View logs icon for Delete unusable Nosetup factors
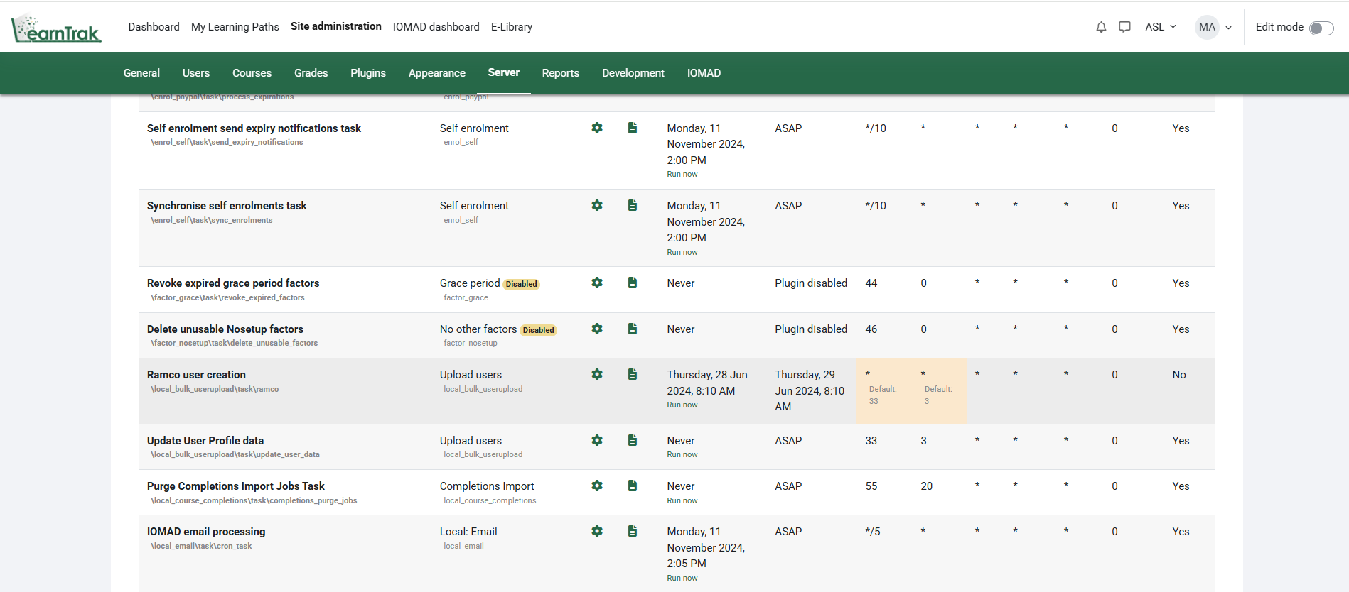This screenshot has width=1349, height=592. [632, 329]
